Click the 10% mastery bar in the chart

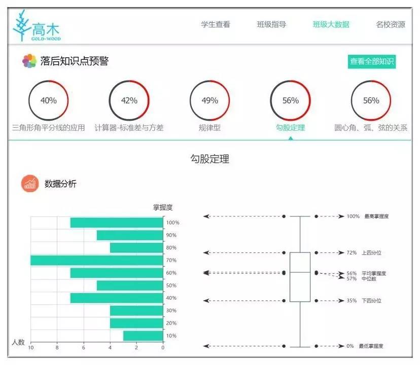143,336
